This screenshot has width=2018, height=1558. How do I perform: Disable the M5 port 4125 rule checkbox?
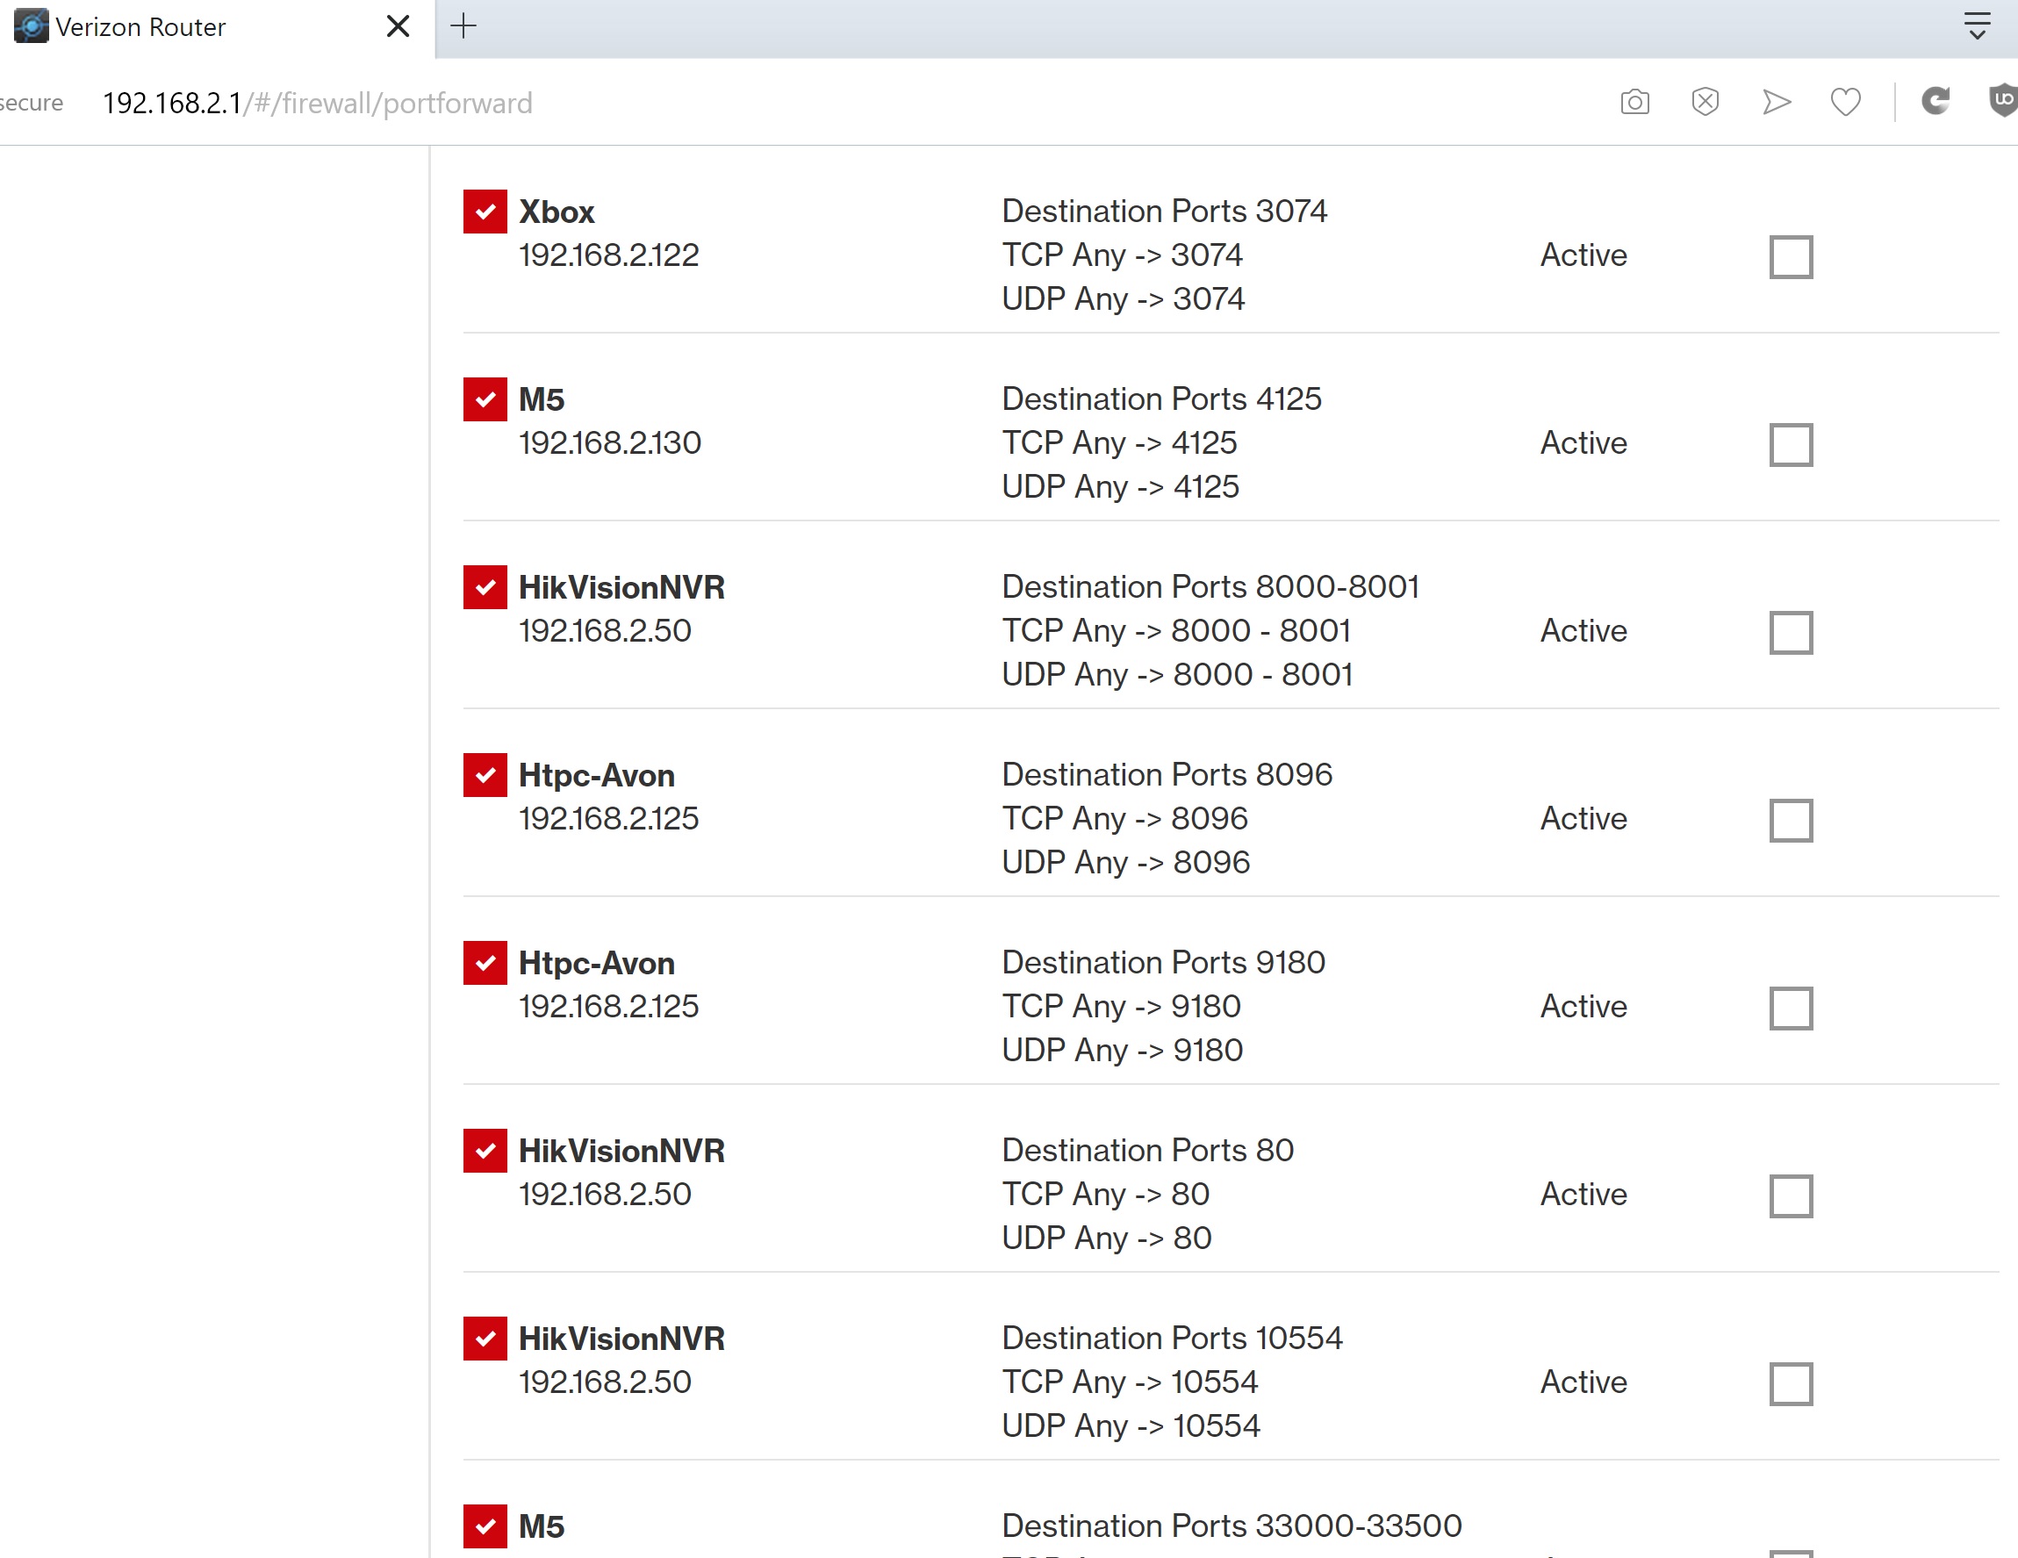485,399
